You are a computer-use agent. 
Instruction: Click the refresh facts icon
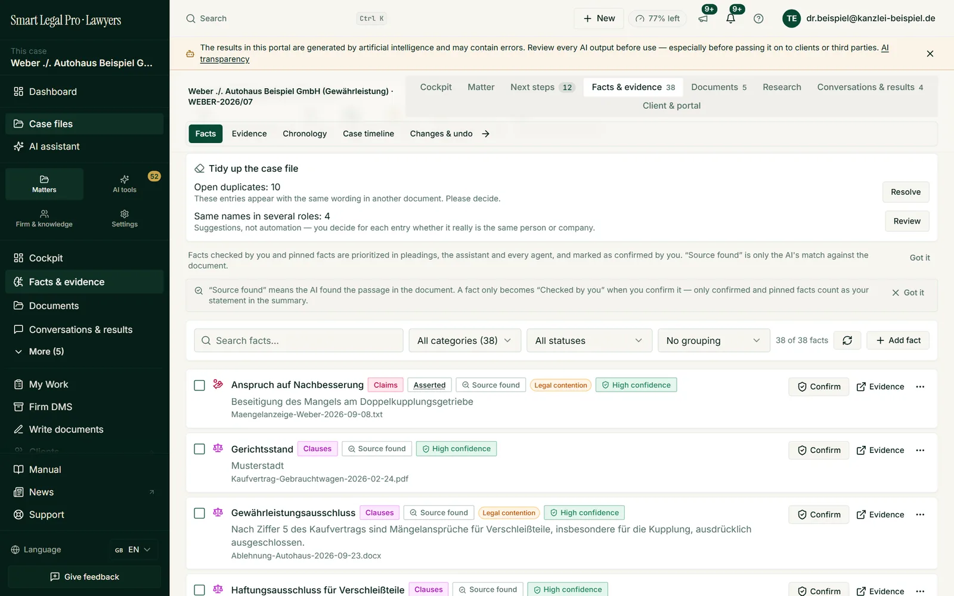tap(847, 340)
